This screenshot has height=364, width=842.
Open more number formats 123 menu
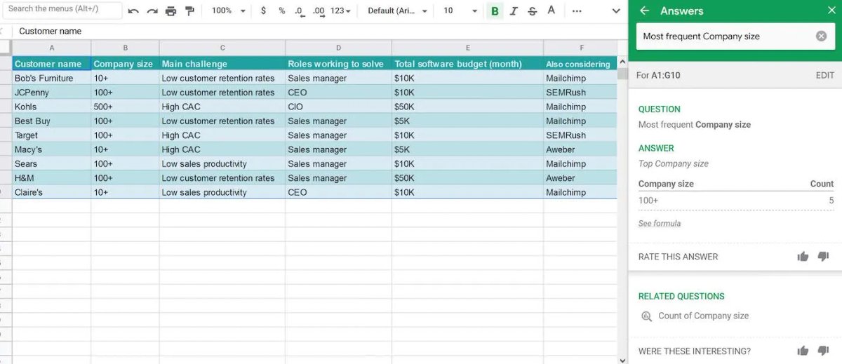(x=341, y=11)
